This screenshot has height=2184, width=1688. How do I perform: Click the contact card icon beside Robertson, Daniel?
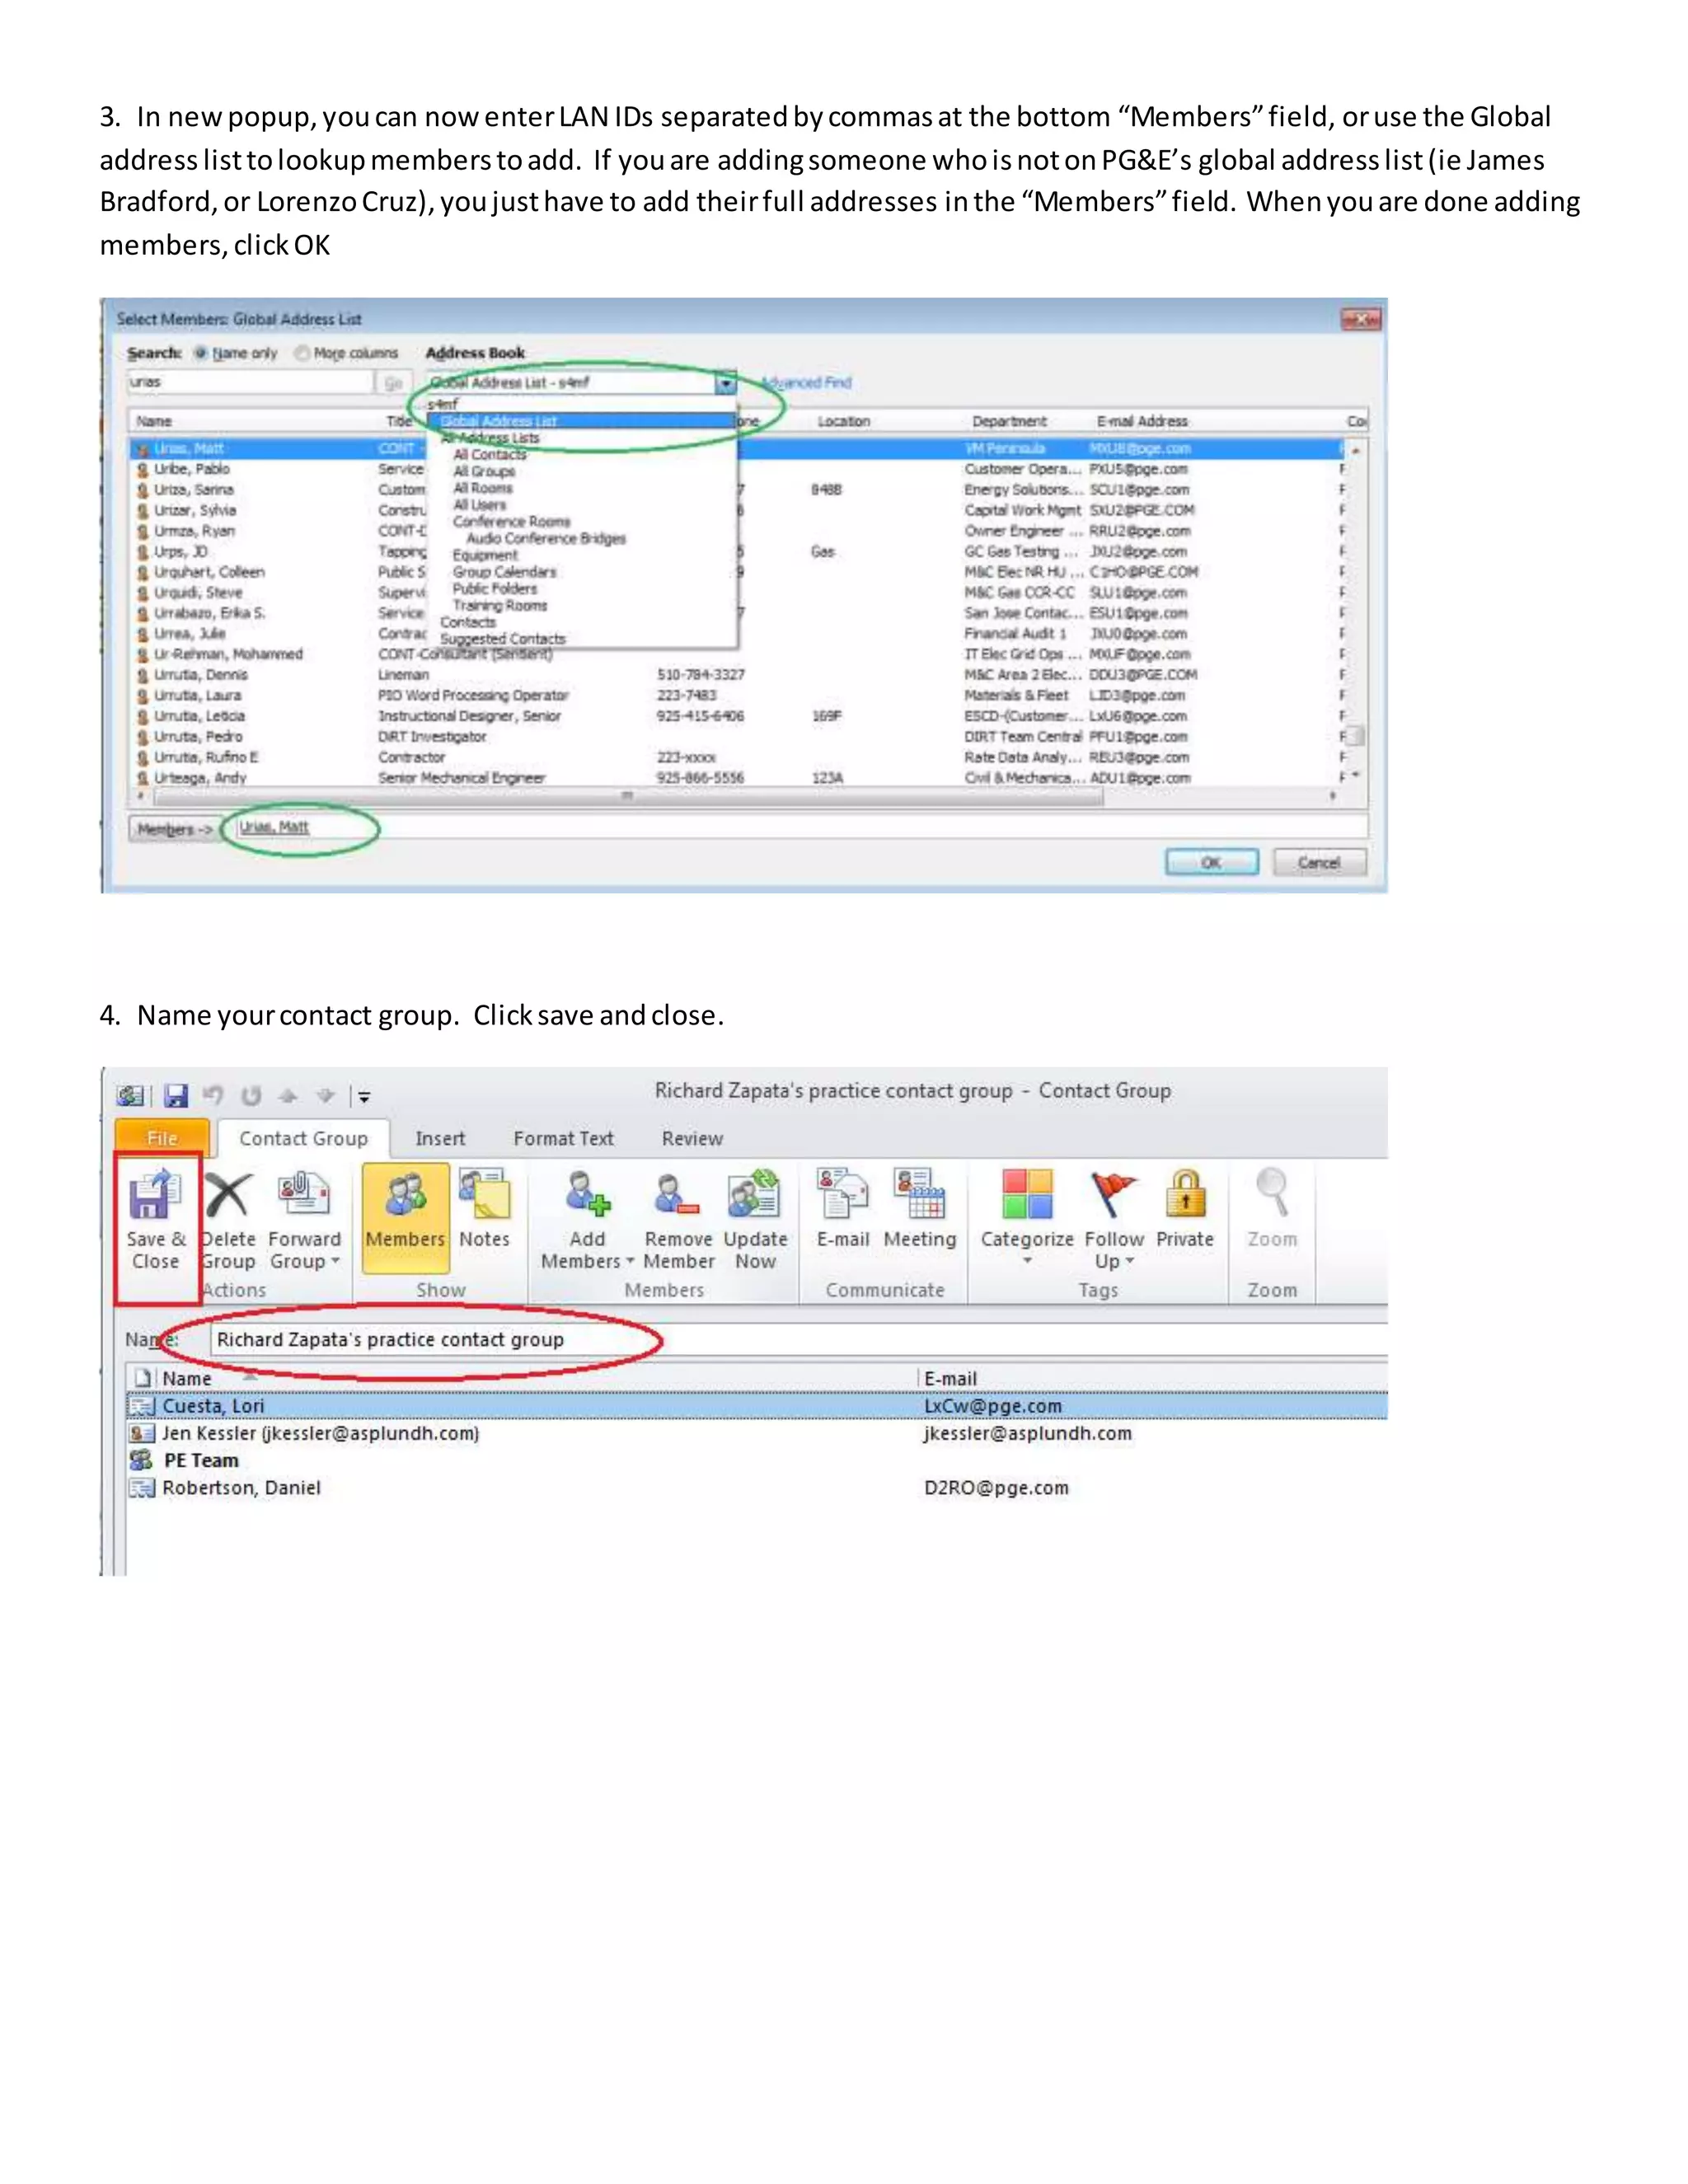pos(141,1488)
